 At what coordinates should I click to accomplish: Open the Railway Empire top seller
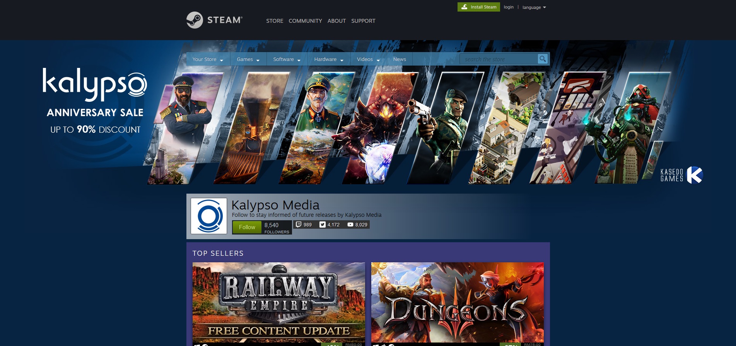click(x=279, y=302)
